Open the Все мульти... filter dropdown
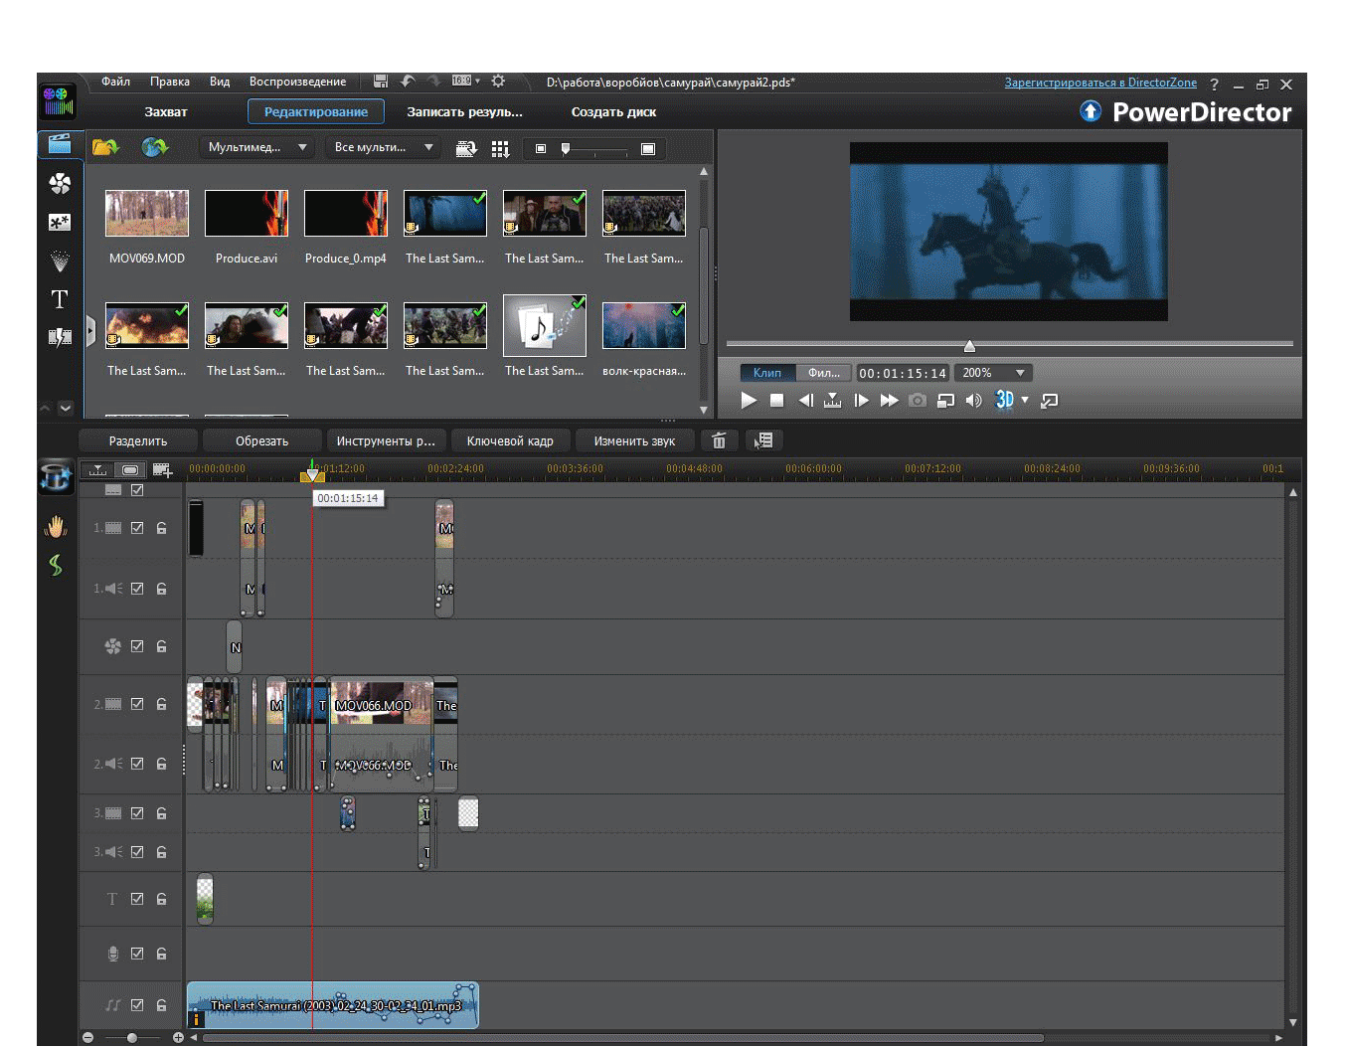Screen dimensions: 1345x1048 [384, 148]
